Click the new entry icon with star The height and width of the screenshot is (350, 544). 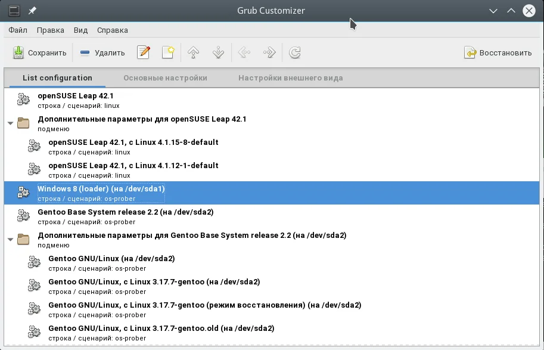click(168, 52)
